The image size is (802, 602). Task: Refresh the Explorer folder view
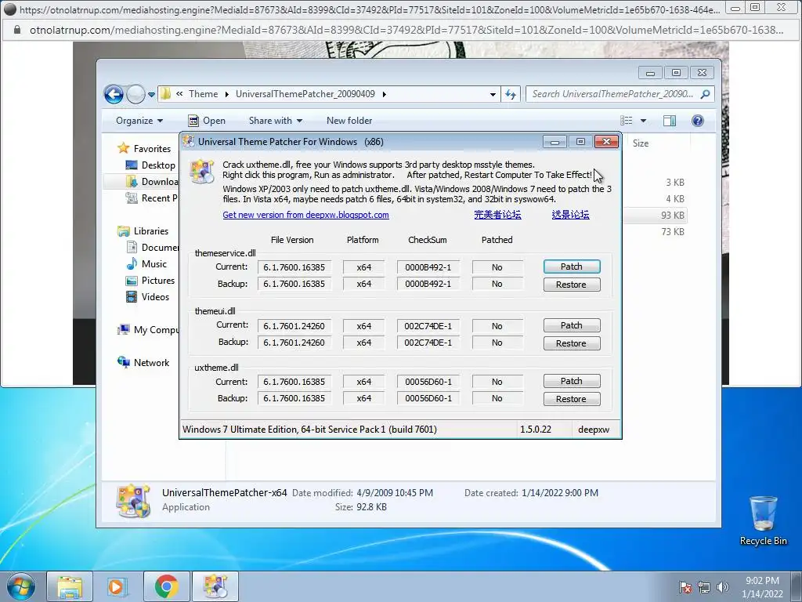[x=511, y=94]
